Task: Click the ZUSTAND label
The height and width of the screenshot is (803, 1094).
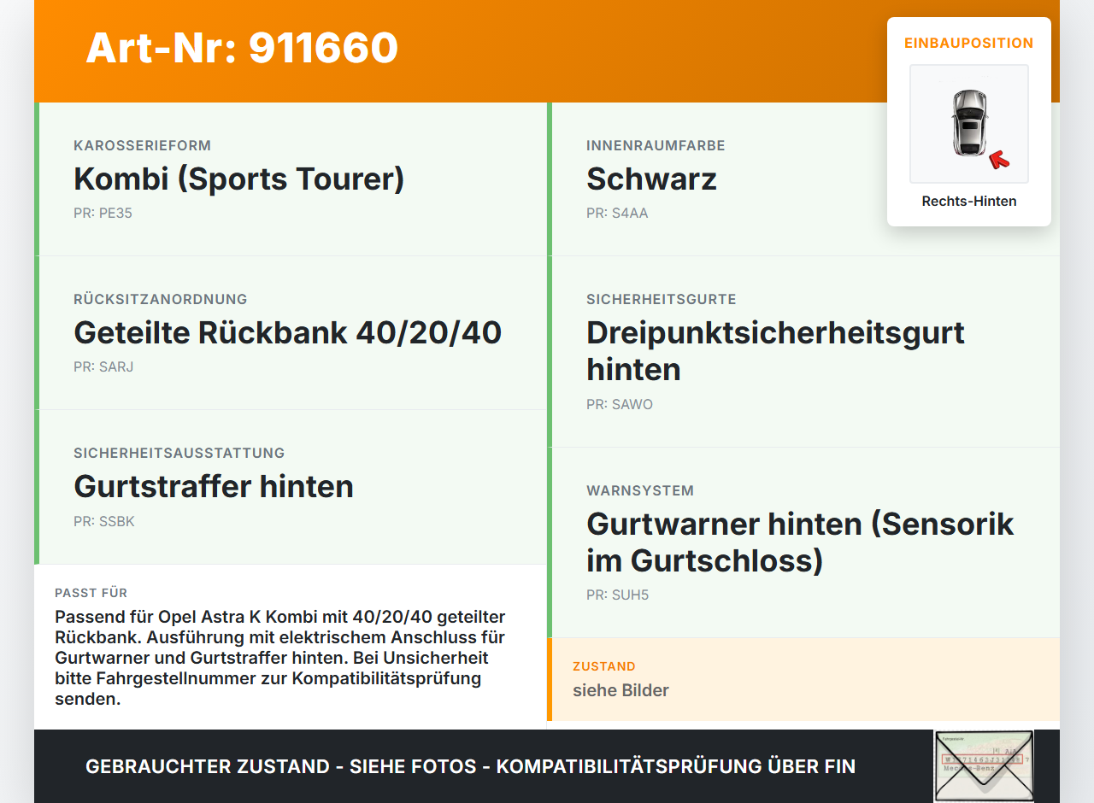Action: (604, 666)
